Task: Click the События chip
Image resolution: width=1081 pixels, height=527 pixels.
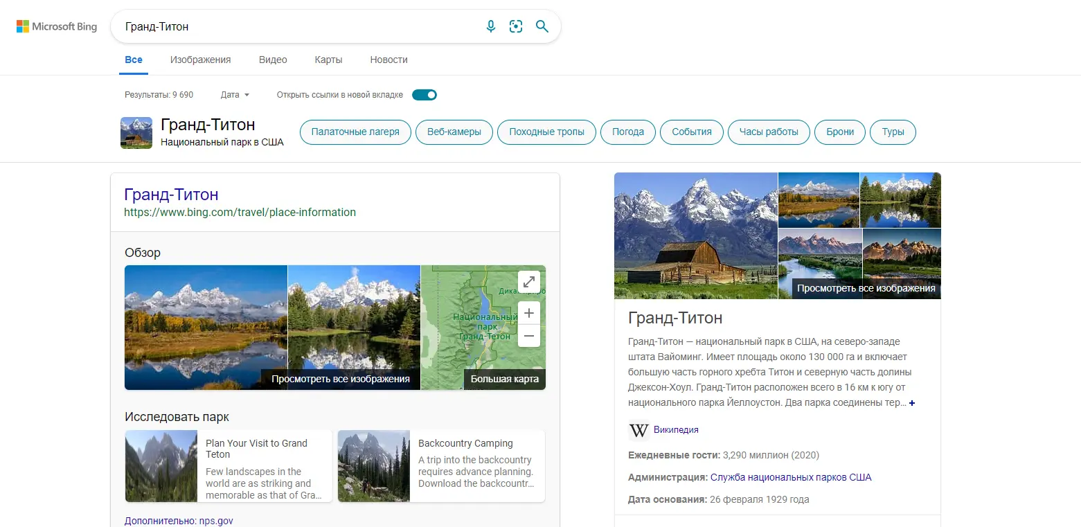Action: point(692,132)
